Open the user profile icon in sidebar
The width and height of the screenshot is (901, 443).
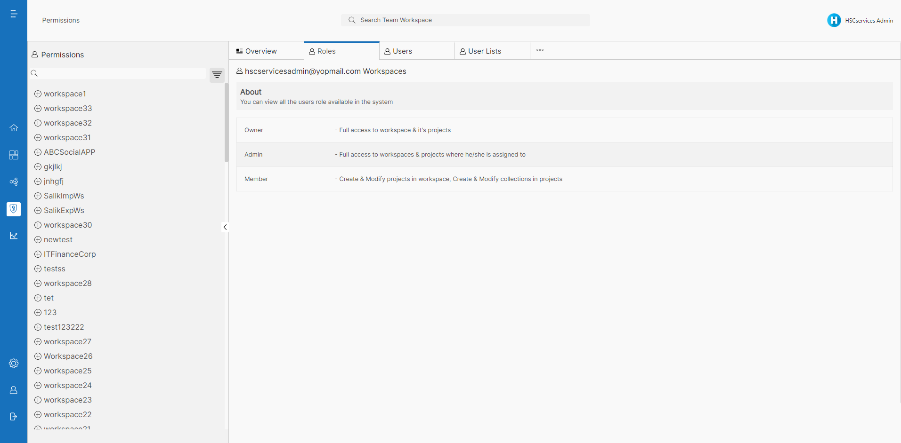(x=14, y=389)
